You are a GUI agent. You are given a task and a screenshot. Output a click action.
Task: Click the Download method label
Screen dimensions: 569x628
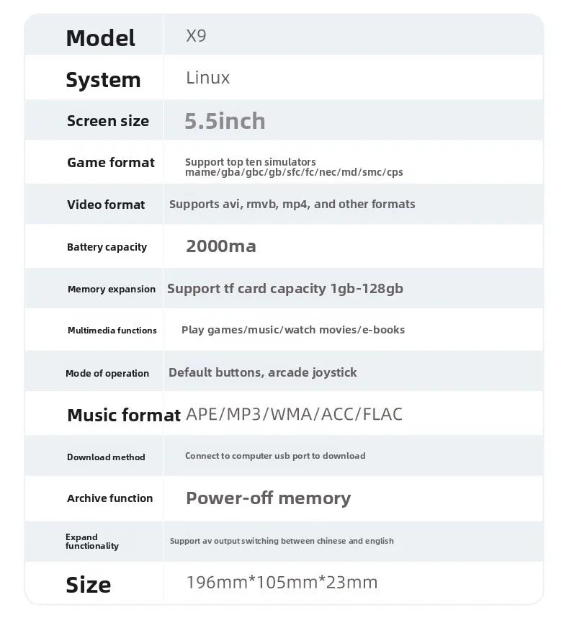pos(106,457)
